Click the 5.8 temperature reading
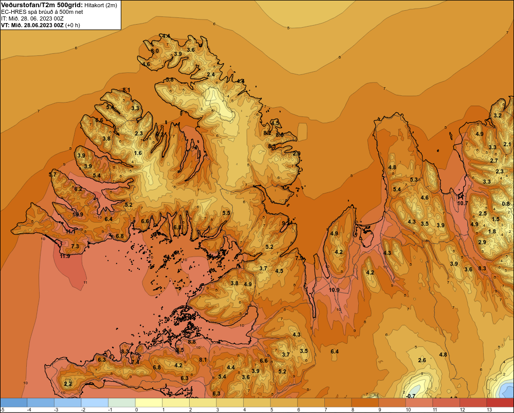 [170, 80]
